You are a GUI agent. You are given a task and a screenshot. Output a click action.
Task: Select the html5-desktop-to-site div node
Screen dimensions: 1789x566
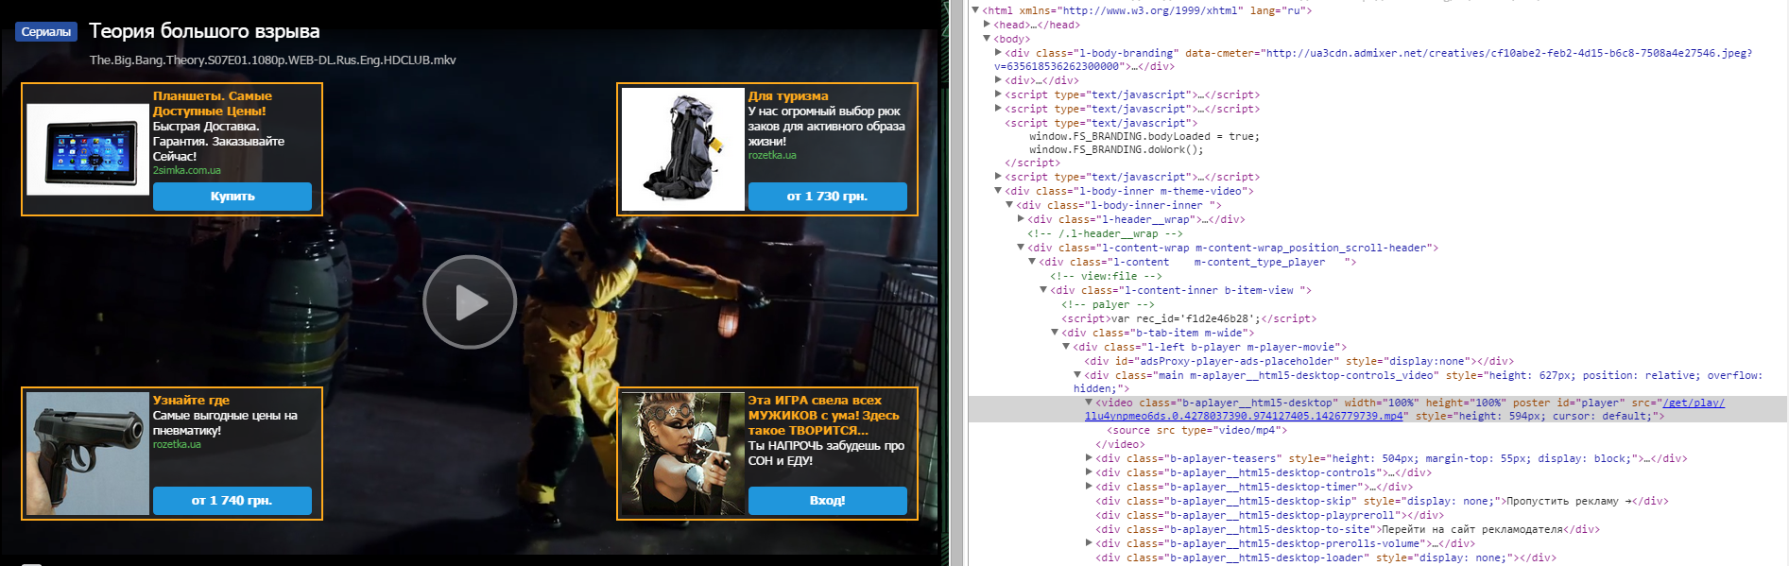point(1348,529)
